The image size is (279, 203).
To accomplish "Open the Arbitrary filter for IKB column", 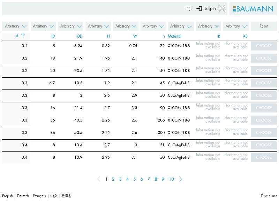I will [x=236, y=26].
